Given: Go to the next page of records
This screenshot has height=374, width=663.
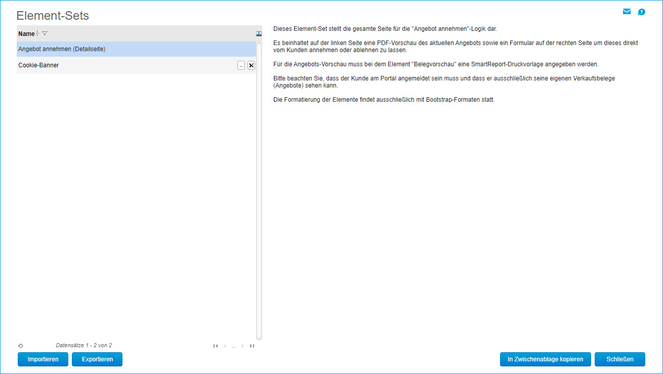Looking at the screenshot, I should pos(243,346).
